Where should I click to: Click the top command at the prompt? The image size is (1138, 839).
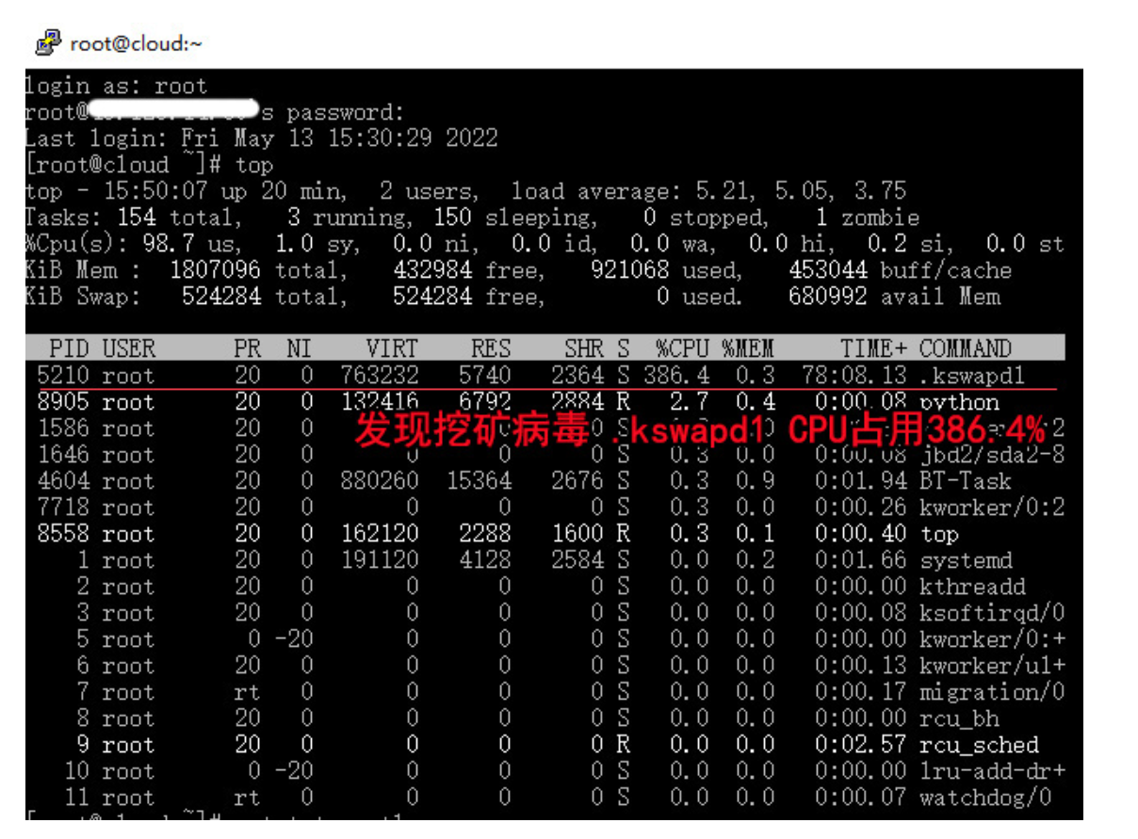point(254,165)
